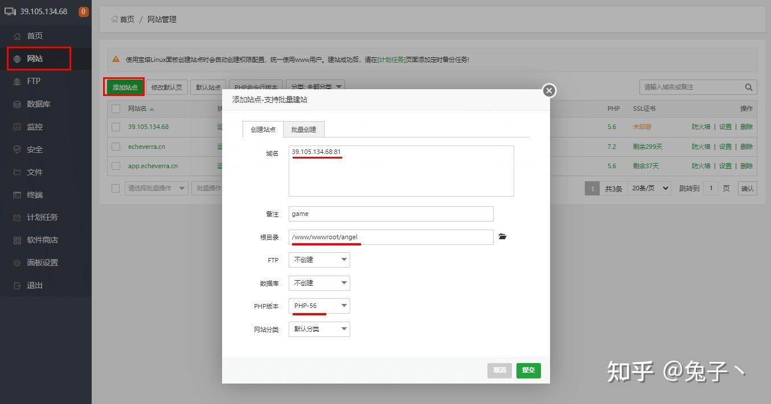Click the globe icon beside 网站
Screen dimensions: 771x404
(x=17, y=59)
